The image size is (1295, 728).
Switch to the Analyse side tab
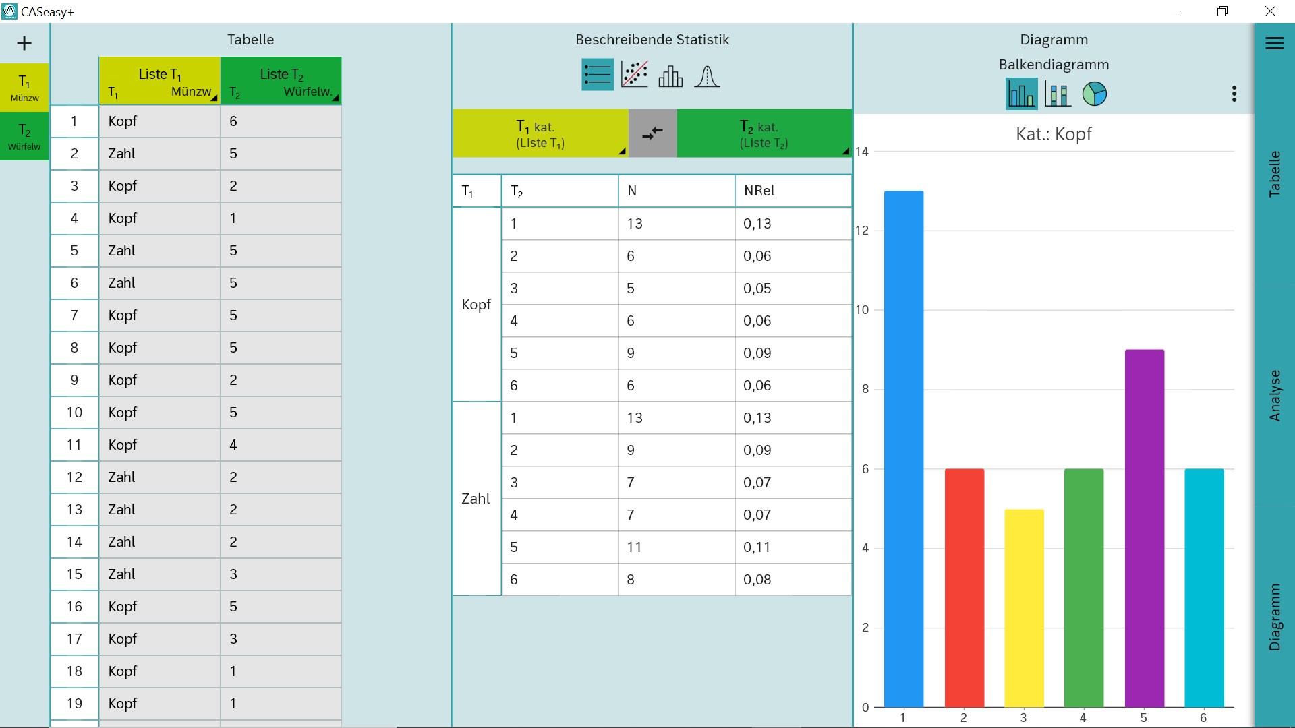click(1274, 396)
